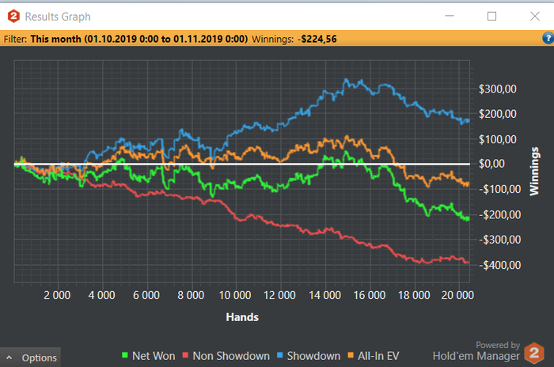Click the Hold'em Manager 2 logo badge

(534, 353)
